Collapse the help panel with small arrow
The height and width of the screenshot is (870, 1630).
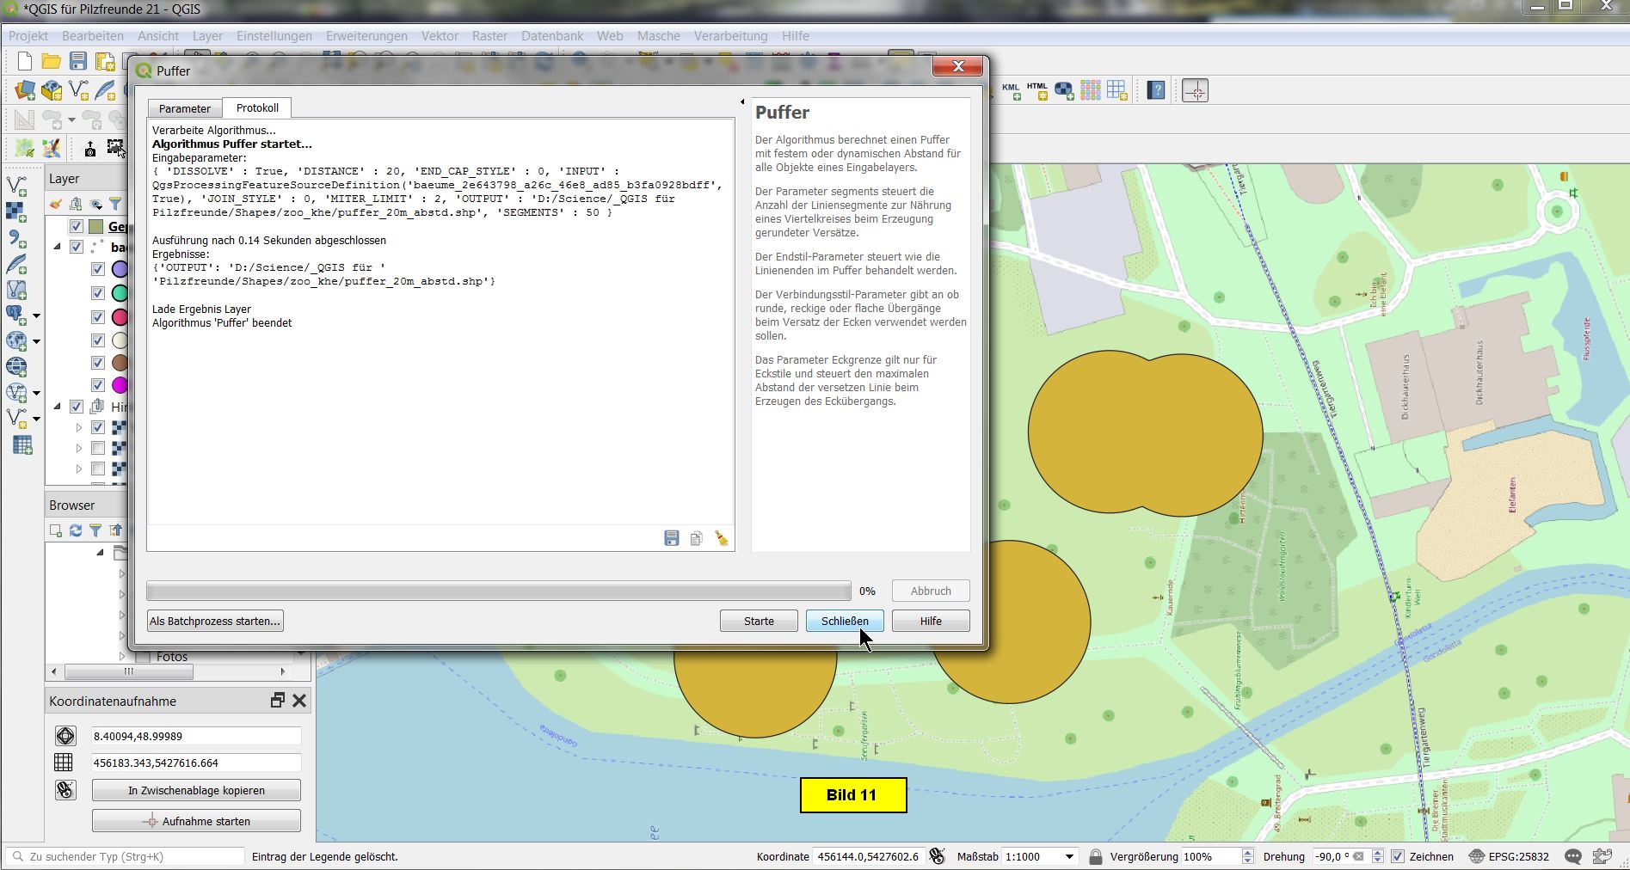[x=742, y=102]
